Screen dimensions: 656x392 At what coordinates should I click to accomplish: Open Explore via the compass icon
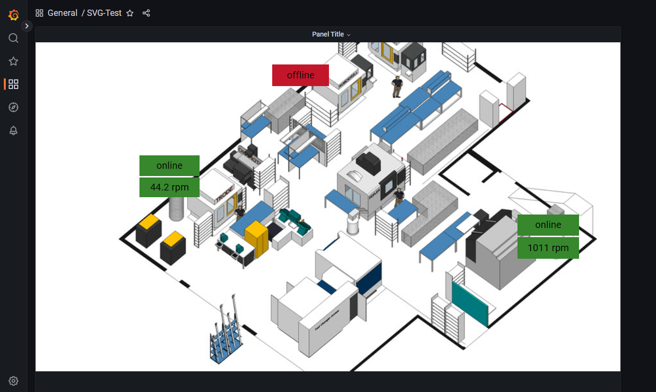(13, 107)
